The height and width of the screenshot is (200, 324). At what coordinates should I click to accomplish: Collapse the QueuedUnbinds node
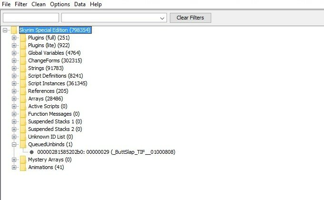[14, 145]
